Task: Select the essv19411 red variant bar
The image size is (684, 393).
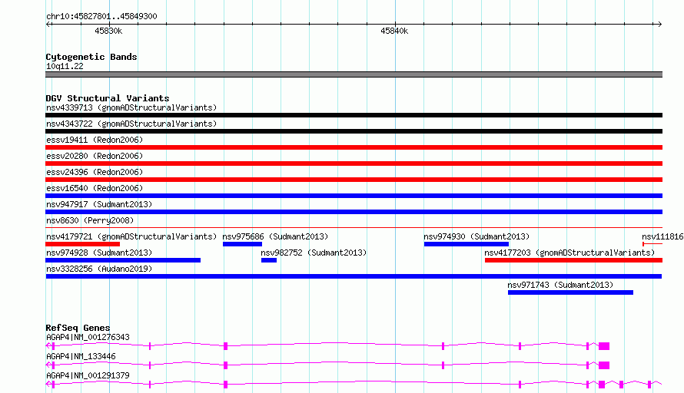Action: (x=354, y=147)
